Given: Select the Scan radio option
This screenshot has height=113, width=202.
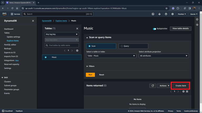Looking at the screenshot, I should tap(101, 46).
